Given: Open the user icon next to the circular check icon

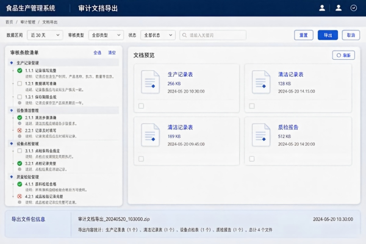Looking at the screenshot, I should click(339, 8).
